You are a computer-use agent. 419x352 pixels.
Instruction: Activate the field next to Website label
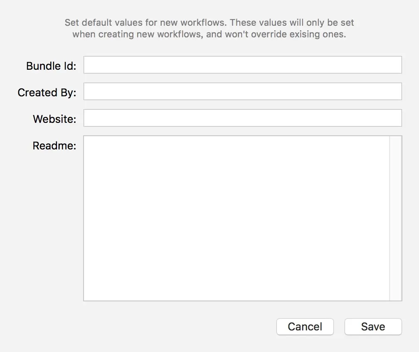click(x=242, y=118)
